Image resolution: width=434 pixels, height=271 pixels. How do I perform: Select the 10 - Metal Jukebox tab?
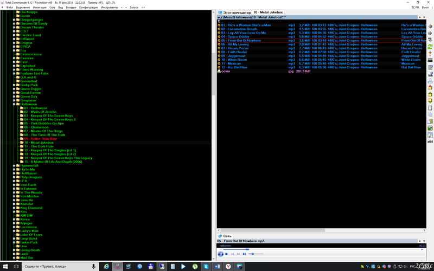point(268,12)
